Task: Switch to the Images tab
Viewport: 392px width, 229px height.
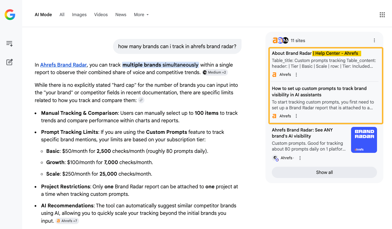Action: coord(79,14)
